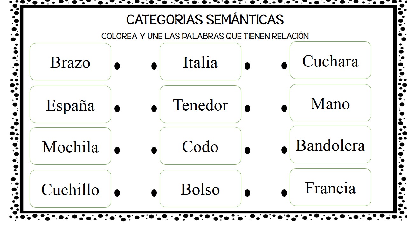Click the dot right of España
The width and height of the screenshot is (407, 229).
click(x=117, y=108)
